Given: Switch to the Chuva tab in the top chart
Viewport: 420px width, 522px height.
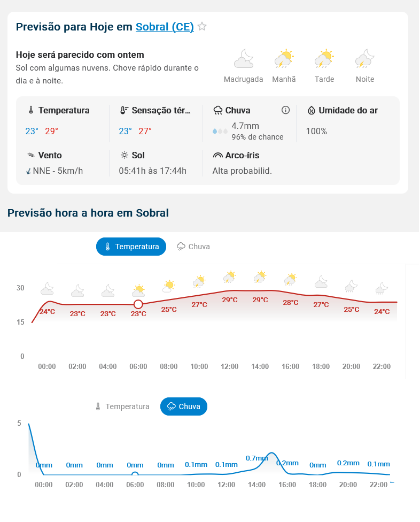Looking at the screenshot, I should [x=193, y=247].
